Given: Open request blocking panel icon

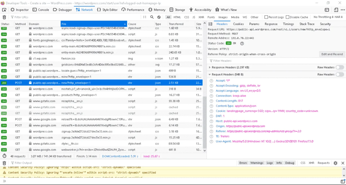Looking at the screenshot, I should (159, 17).
